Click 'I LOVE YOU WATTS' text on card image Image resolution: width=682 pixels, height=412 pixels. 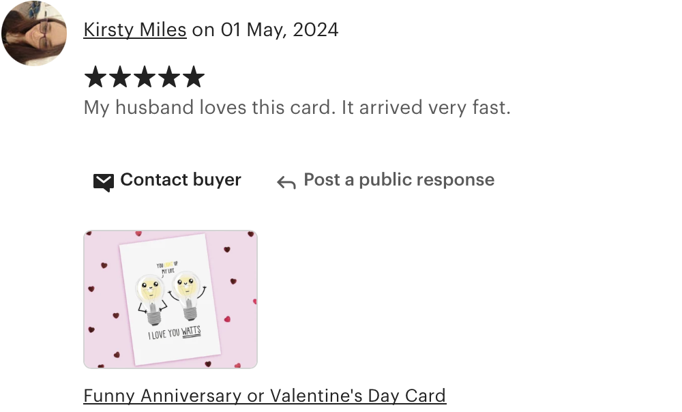175,333
